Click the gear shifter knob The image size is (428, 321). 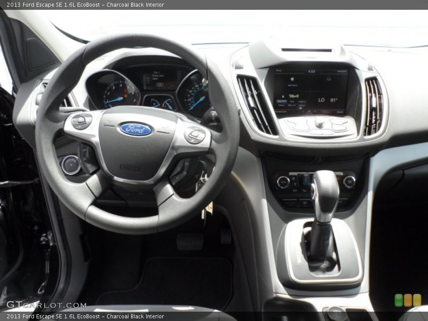coord(325,196)
